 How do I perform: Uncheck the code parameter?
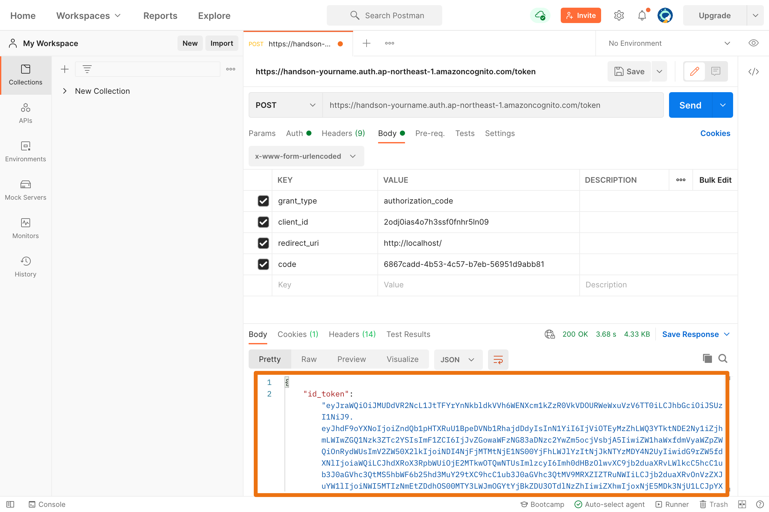click(263, 264)
